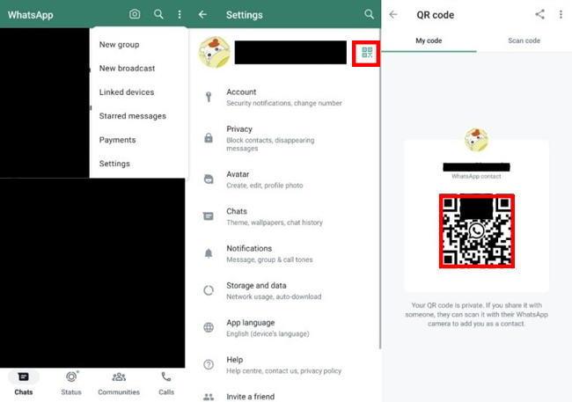
Task: Open Chats theme and wallpaper settings
Action: coord(284,216)
